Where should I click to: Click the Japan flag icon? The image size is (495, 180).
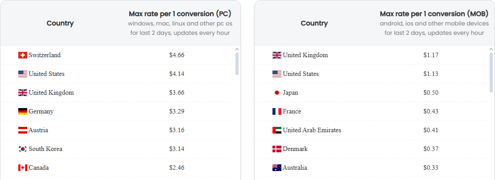[277, 93]
